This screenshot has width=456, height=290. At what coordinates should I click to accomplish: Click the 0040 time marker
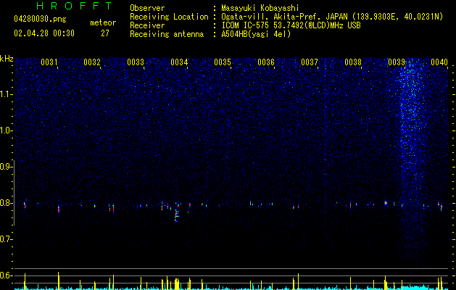coord(439,62)
